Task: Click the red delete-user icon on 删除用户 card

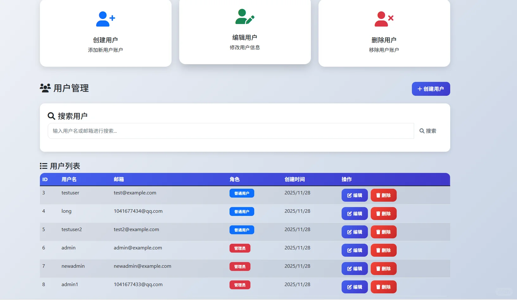Action: click(384, 18)
